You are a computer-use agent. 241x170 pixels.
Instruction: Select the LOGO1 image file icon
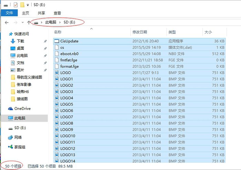(57, 79)
